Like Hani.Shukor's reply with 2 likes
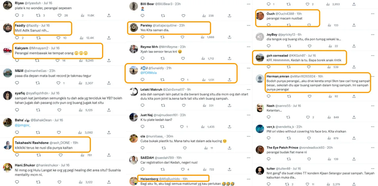The height and width of the screenshot is (186, 378). pyautogui.click(x=58, y=182)
